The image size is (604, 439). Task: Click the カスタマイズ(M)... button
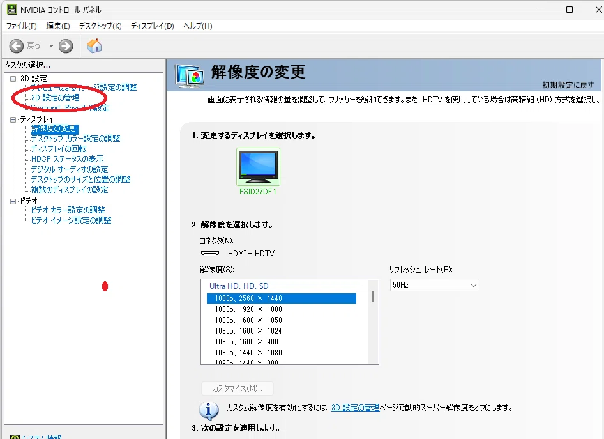(238, 388)
